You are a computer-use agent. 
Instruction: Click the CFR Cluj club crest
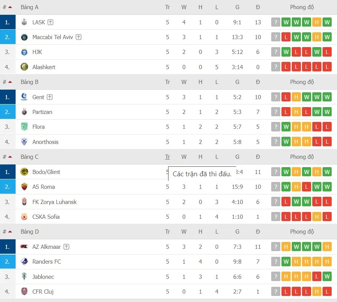pos(24,291)
